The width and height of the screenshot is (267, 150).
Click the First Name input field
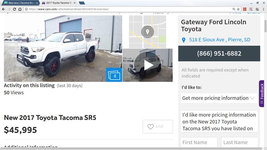tap(199, 142)
